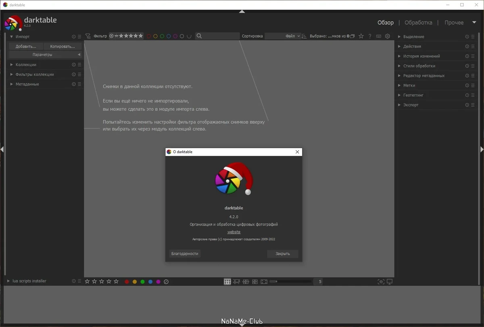Screen dimensions: 484x327
Task: Reset the История изменений module
Action: 467,56
